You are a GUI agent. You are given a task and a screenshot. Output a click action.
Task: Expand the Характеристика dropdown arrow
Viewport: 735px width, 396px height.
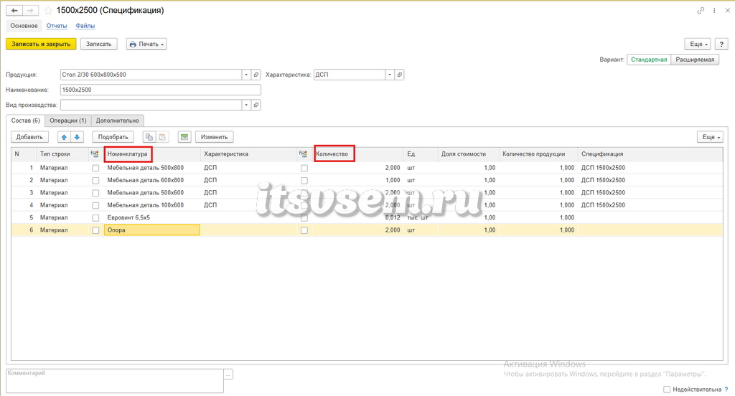click(x=390, y=75)
